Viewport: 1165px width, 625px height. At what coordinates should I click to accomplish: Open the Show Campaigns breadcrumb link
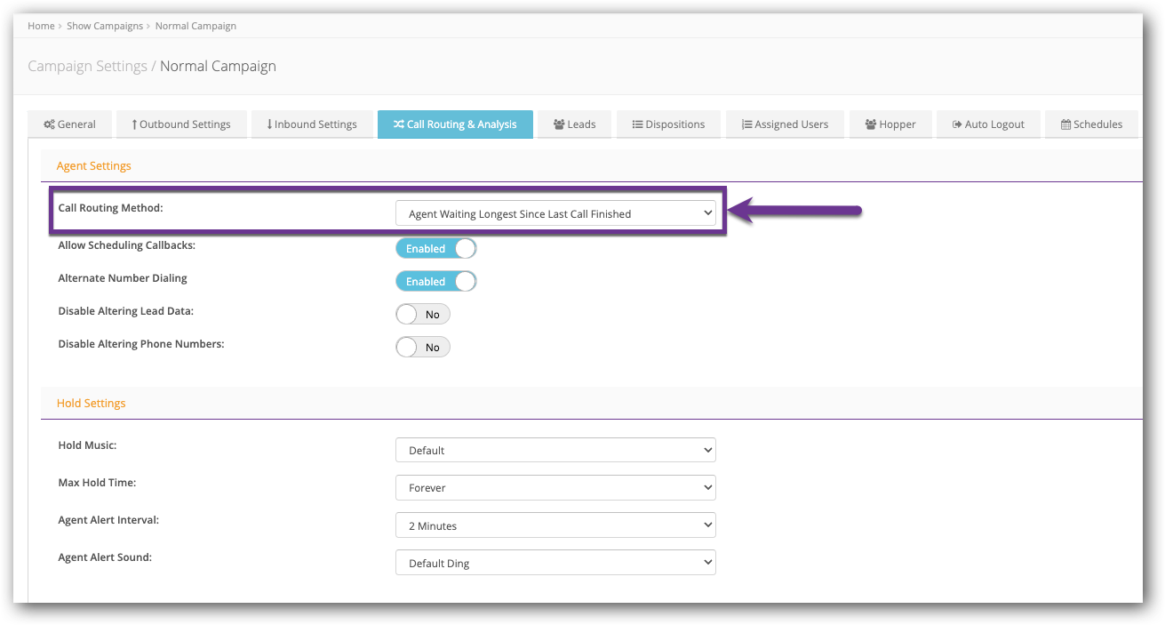pyautogui.click(x=105, y=26)
